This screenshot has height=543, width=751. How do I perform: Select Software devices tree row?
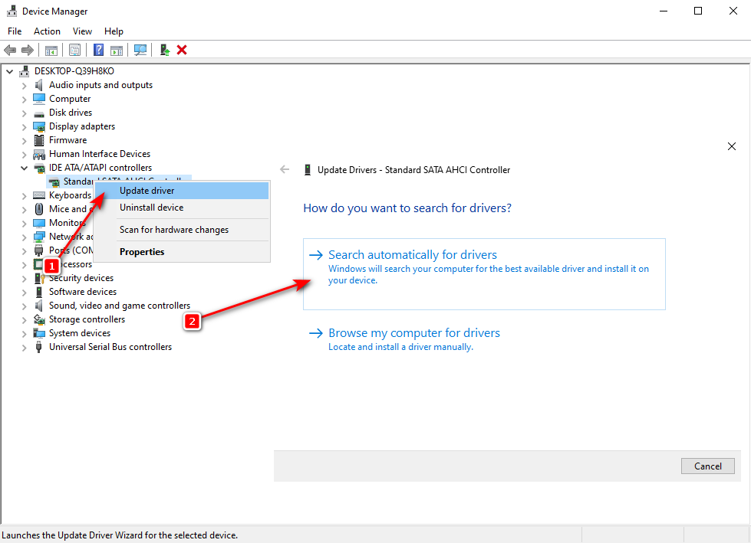83,292
